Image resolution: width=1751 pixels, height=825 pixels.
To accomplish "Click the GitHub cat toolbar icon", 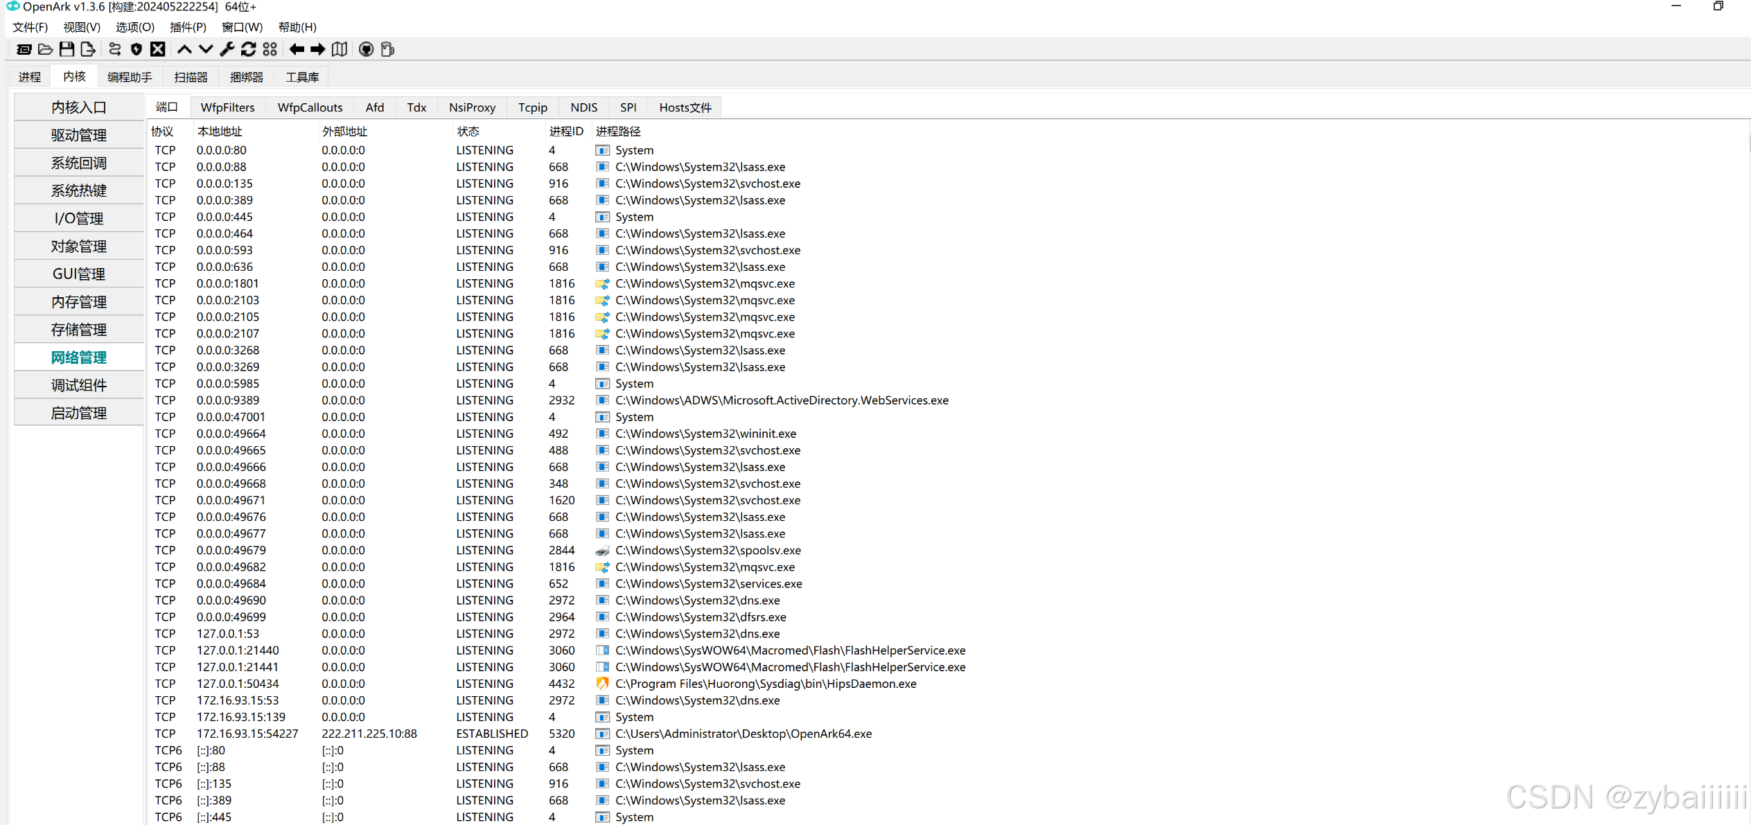I will coord(366,49).
